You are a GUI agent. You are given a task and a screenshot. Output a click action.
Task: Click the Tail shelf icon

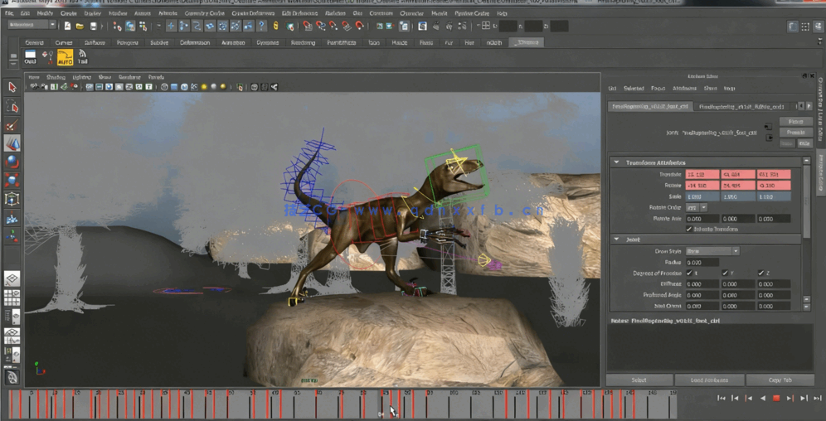click(82, 57)
